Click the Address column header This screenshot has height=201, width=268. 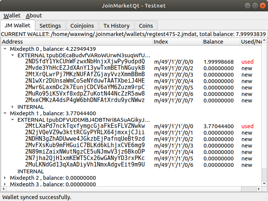click(x=76, y=42)
